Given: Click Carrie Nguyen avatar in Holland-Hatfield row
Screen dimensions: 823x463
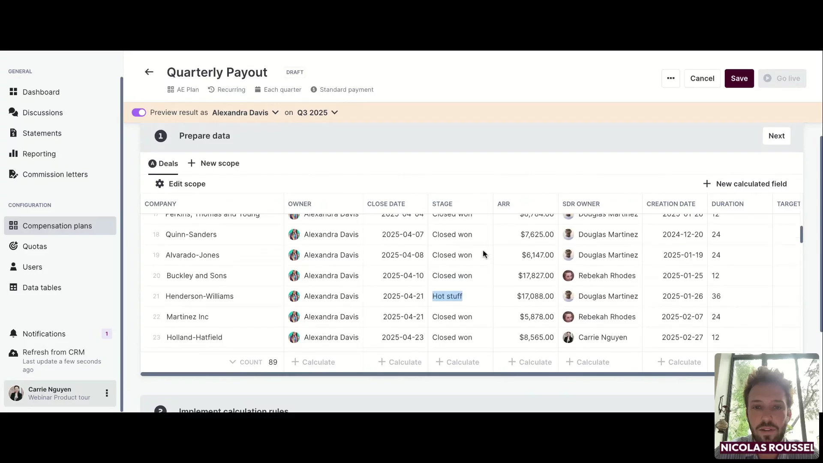Looking at the screenshot, I should 568,337.
